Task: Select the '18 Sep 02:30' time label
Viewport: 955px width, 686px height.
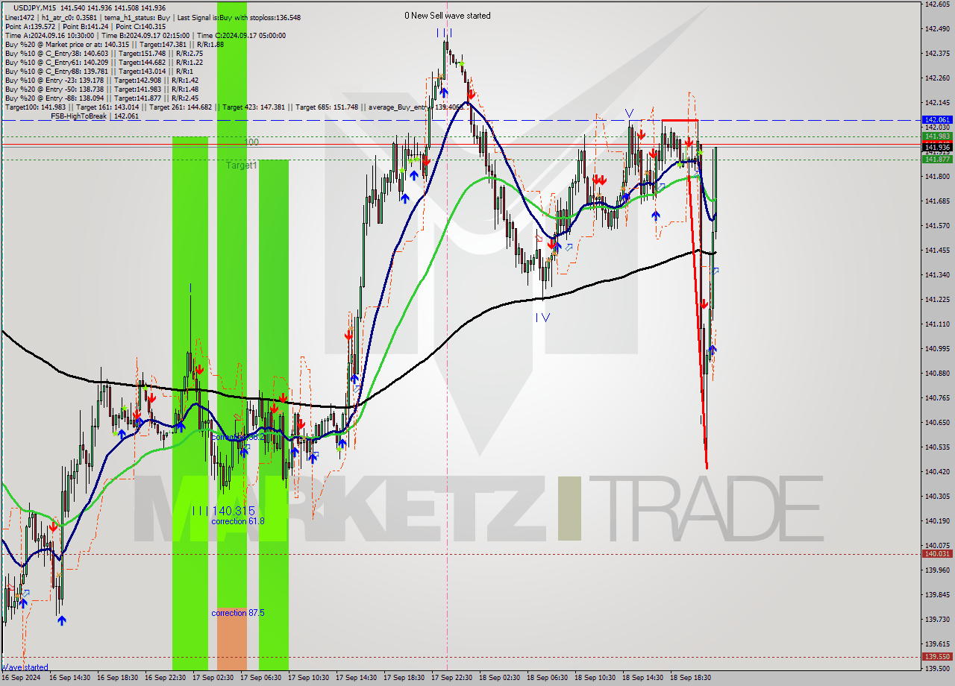Action: [500, 678]
